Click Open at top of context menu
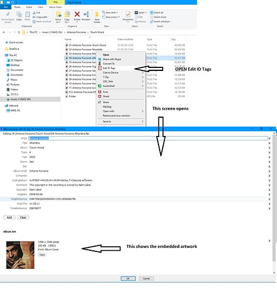 [x=106, y=55]
